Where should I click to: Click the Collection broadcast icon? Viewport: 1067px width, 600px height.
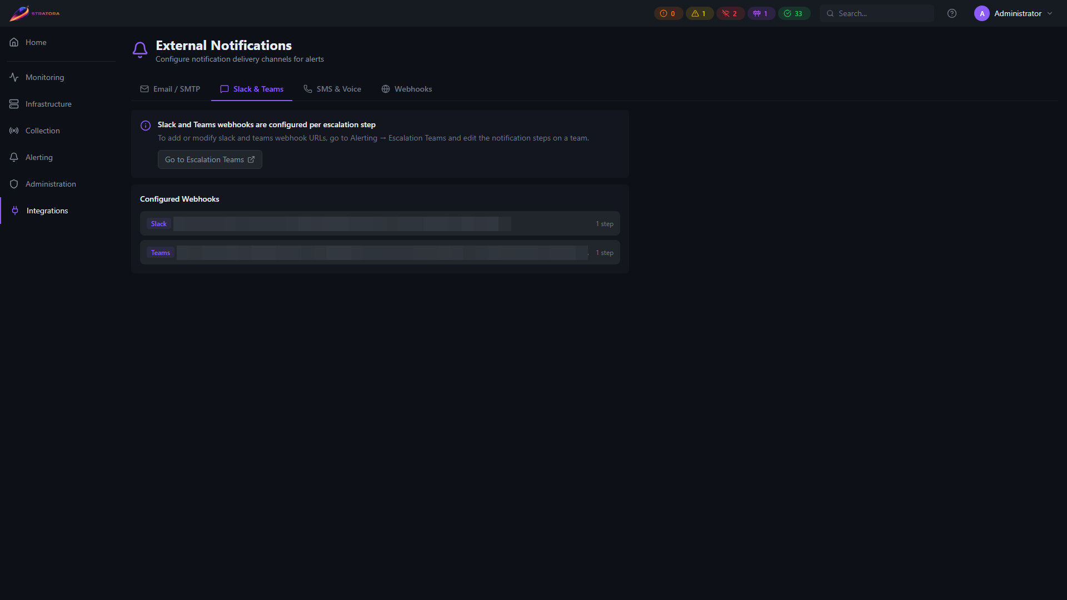click(x=14, y=131)
